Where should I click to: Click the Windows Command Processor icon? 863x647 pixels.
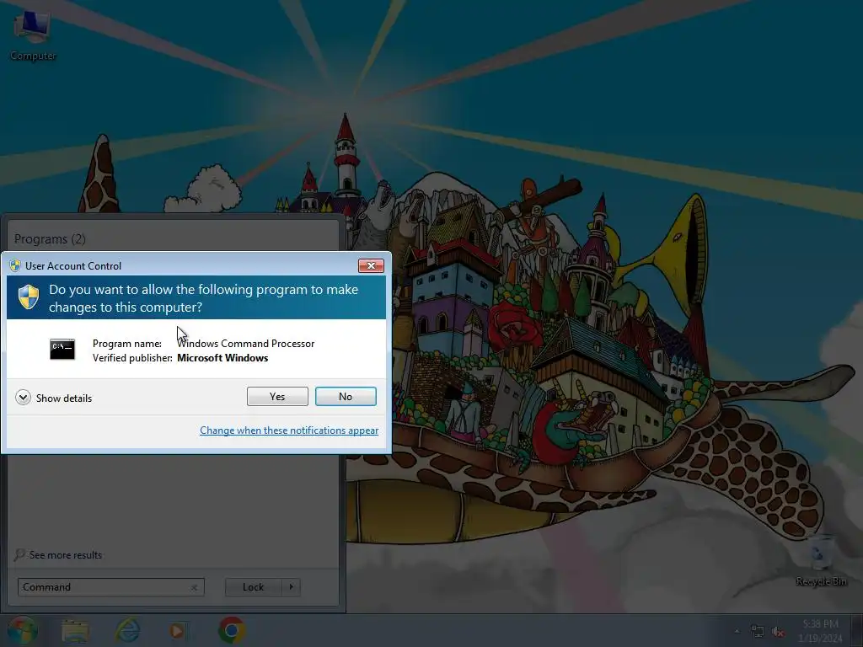(x=62, y=350)
